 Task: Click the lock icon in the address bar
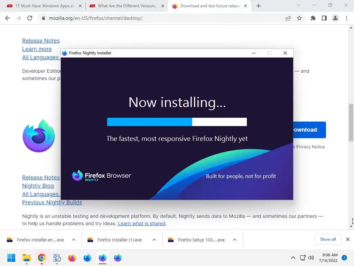[x=44, y=18]
